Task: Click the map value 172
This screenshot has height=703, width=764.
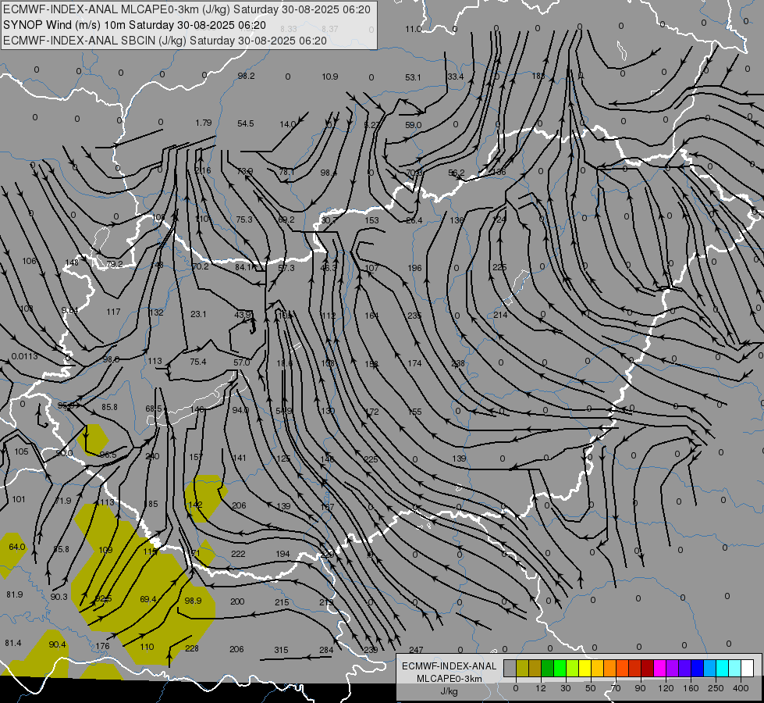Action: pos(371,412)
